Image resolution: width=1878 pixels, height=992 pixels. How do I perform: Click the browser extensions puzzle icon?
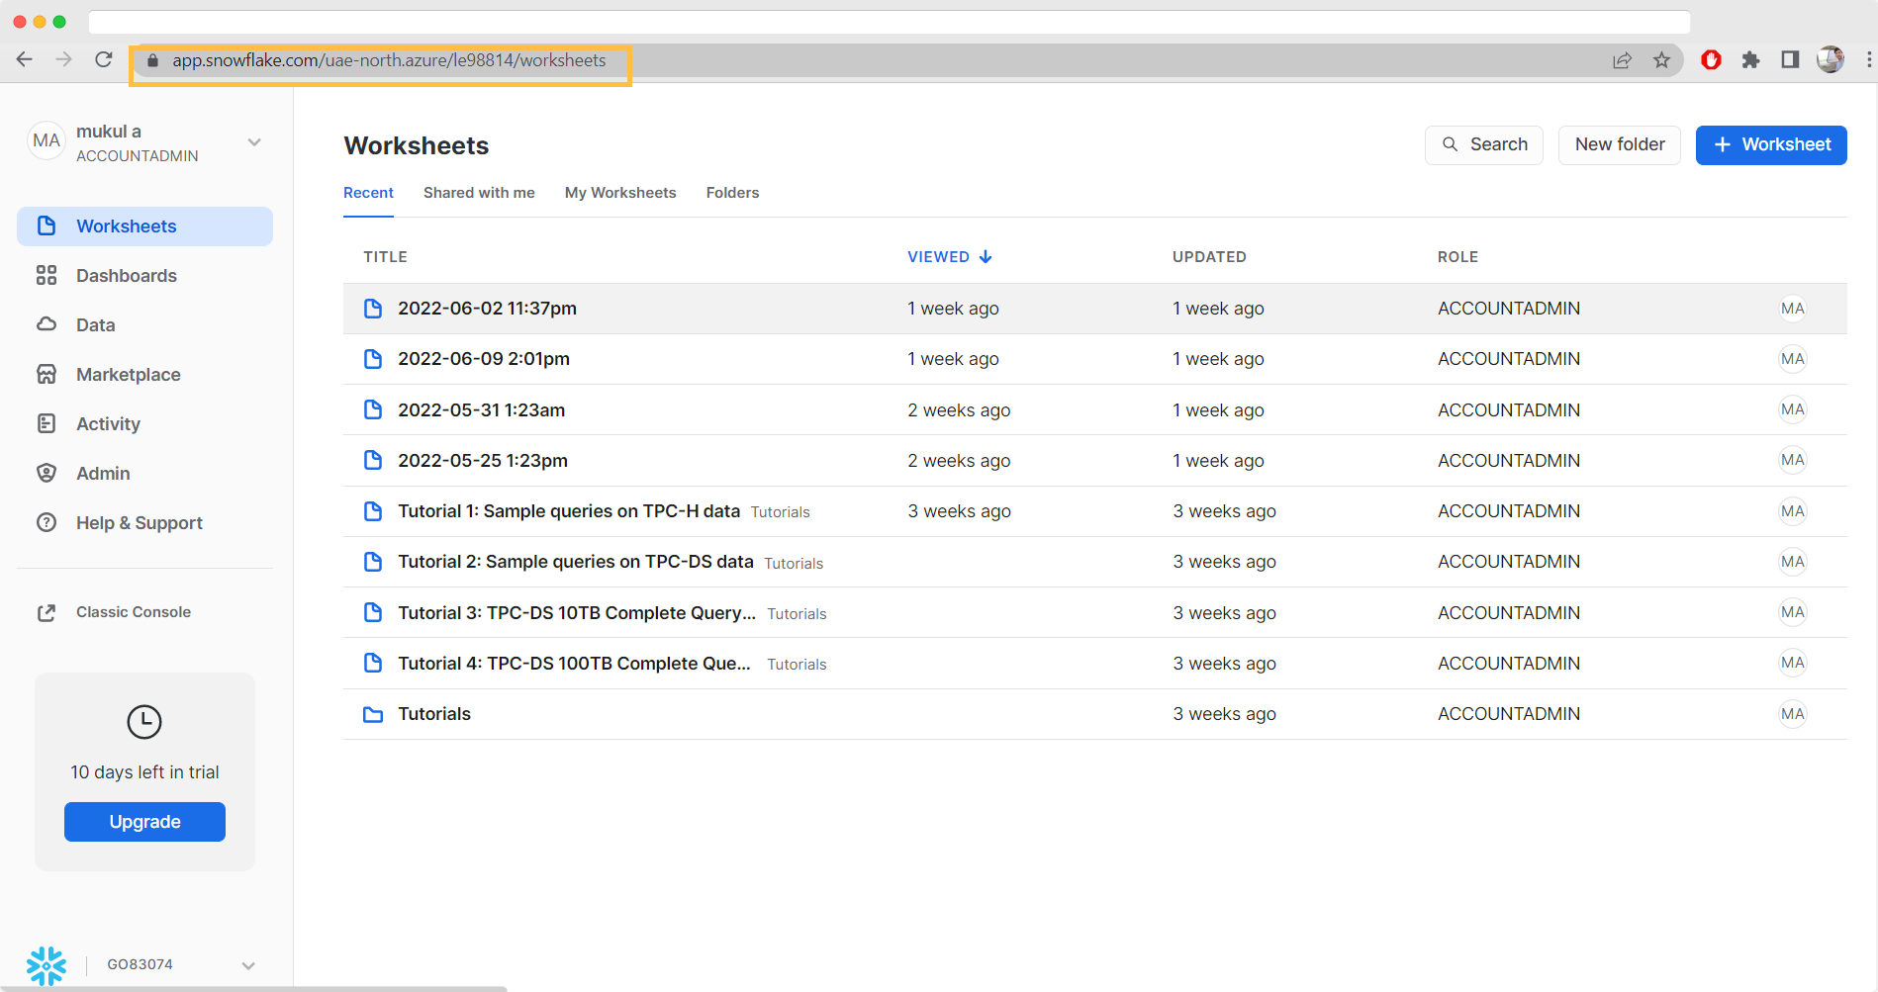[x=1750, y=60]
